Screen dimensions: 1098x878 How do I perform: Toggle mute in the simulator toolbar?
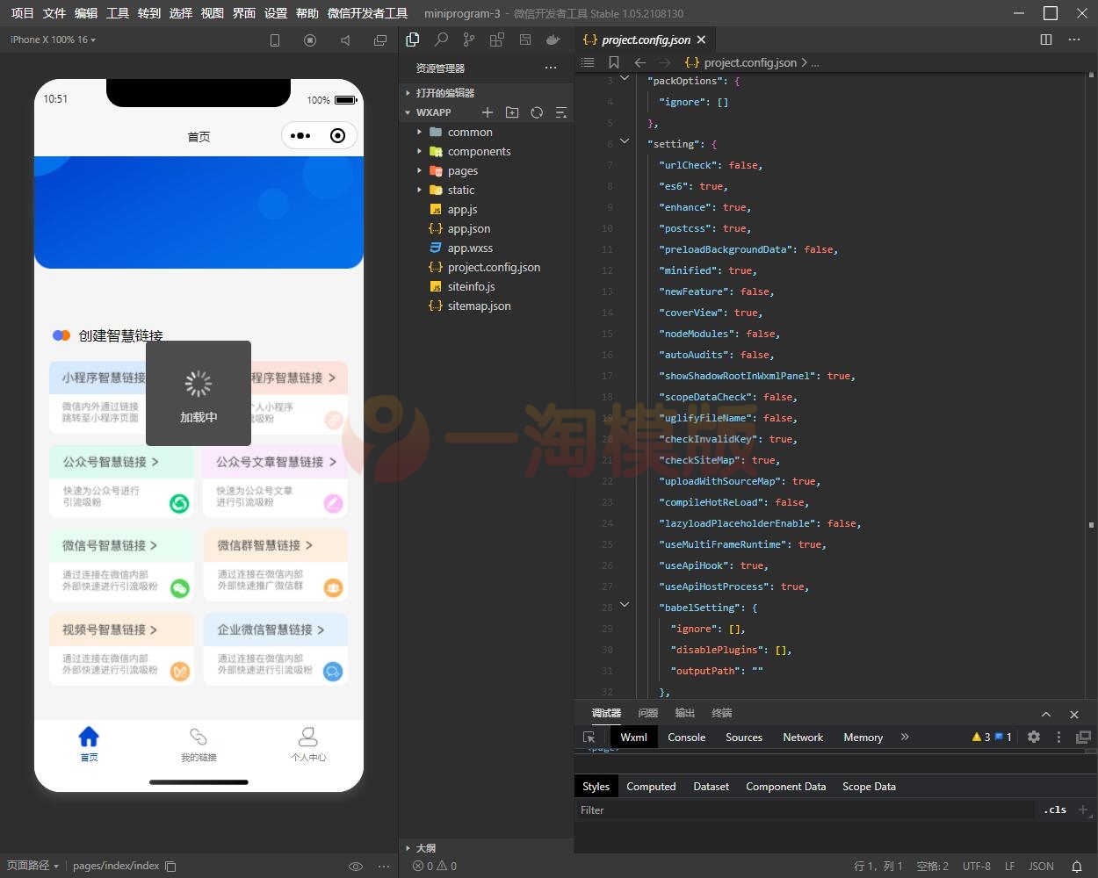(345, 40)
